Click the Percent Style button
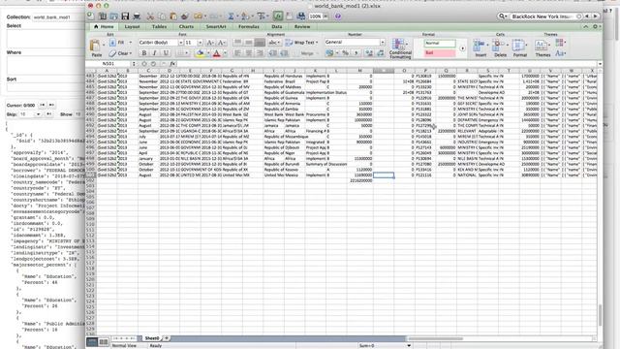Screen dimensions: 620x349 (345, 53)
